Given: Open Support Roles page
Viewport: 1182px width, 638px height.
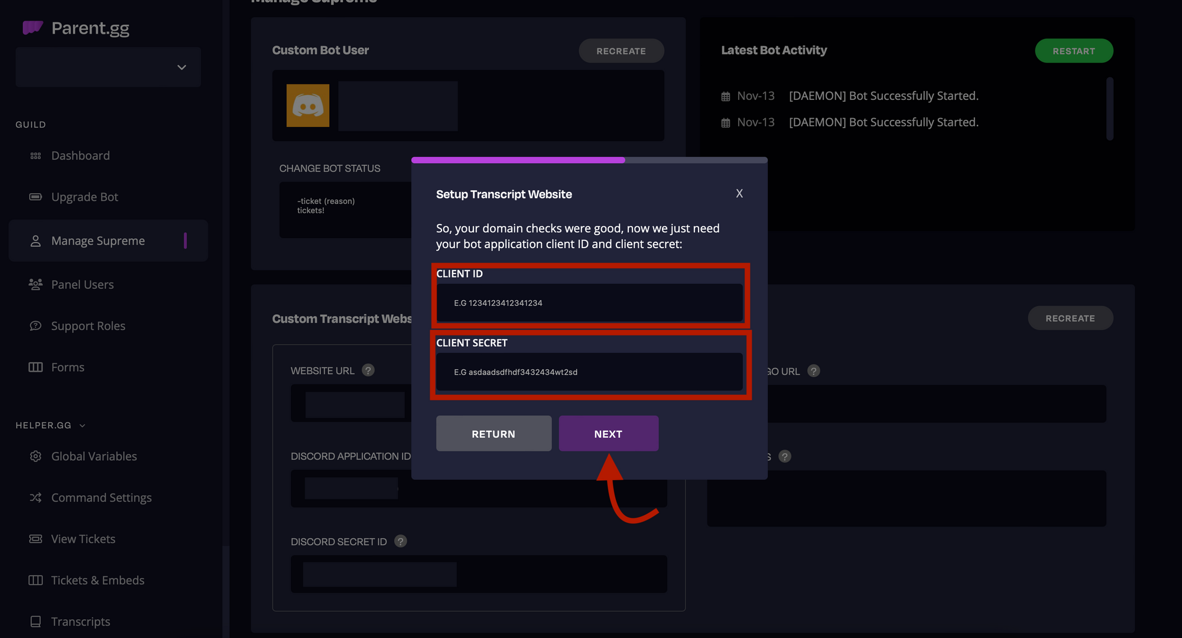Looking at the screenshot, I should pos(88,325).
